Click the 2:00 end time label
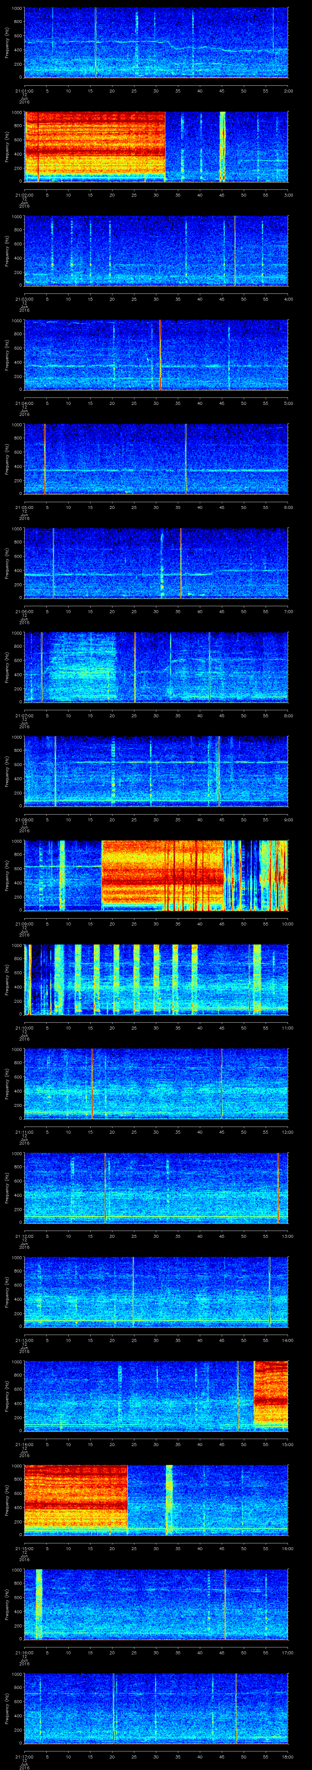Screen dimensions: 312x1770 [288, 91]
